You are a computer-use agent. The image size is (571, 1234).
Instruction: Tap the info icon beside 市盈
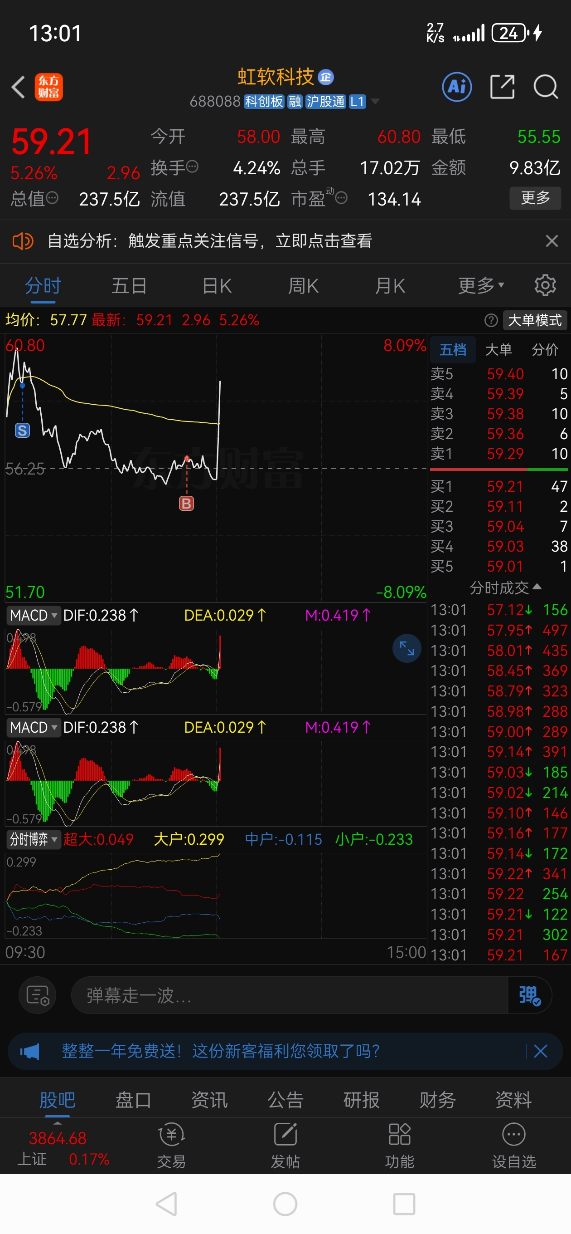tap(341, 197)
